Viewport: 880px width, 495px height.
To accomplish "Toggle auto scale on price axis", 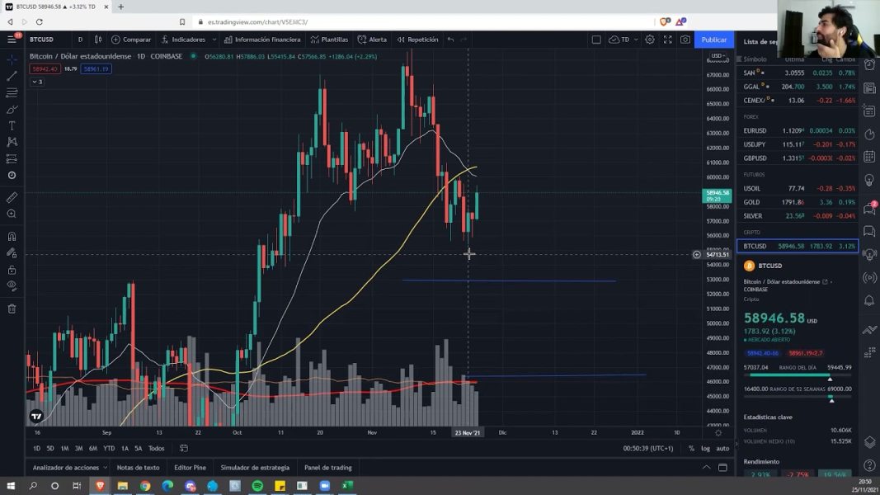I will (722, 449).
